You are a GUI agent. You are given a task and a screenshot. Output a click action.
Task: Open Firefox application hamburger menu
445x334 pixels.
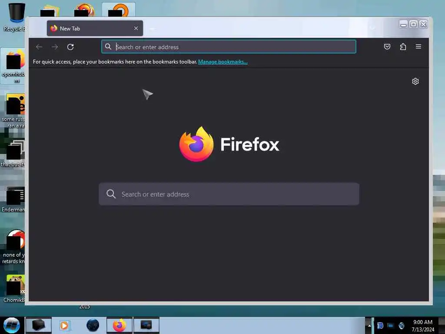pyautogui.click(x=418, y=47)
